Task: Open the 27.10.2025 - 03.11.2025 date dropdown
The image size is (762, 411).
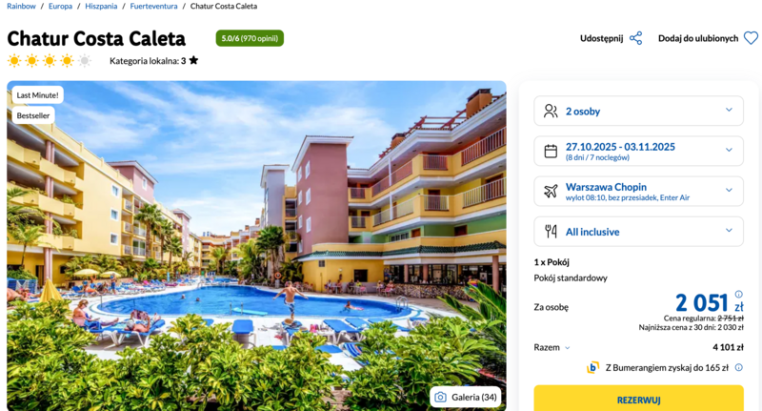Action: [x=638, y=151]
